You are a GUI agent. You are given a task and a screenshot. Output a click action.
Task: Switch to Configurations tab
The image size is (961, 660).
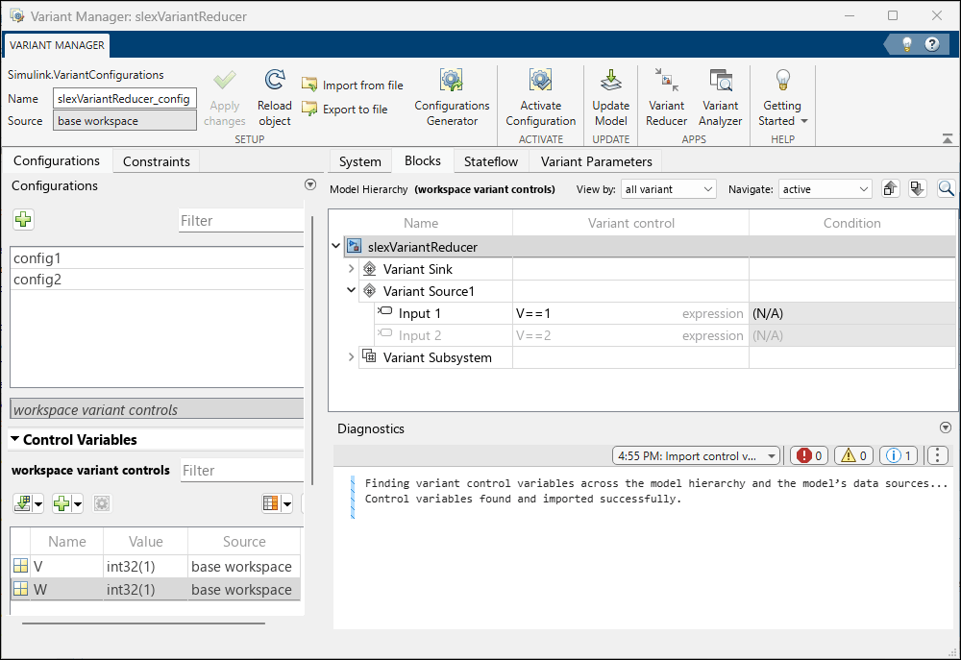[x=57, y=160]
